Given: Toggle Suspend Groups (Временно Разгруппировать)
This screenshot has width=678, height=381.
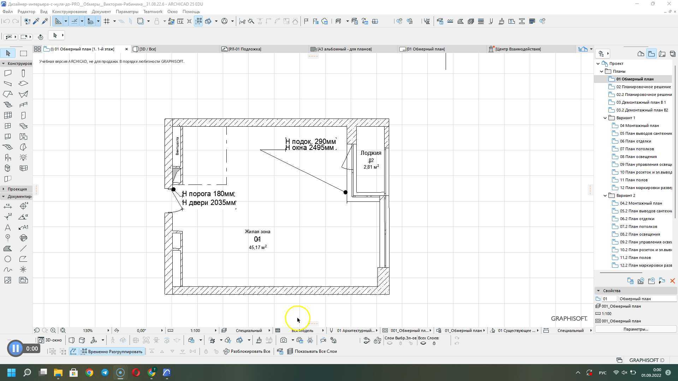Looking at the screenshot, I should coord(112,352).
